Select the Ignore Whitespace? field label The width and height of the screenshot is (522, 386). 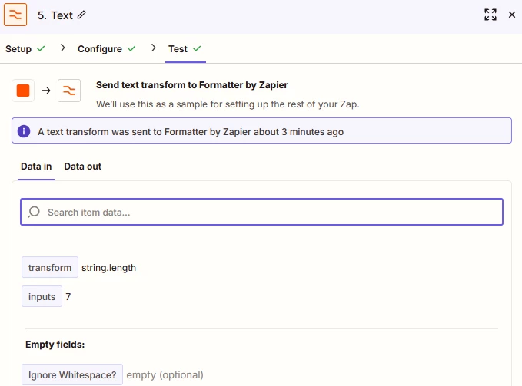72,374
